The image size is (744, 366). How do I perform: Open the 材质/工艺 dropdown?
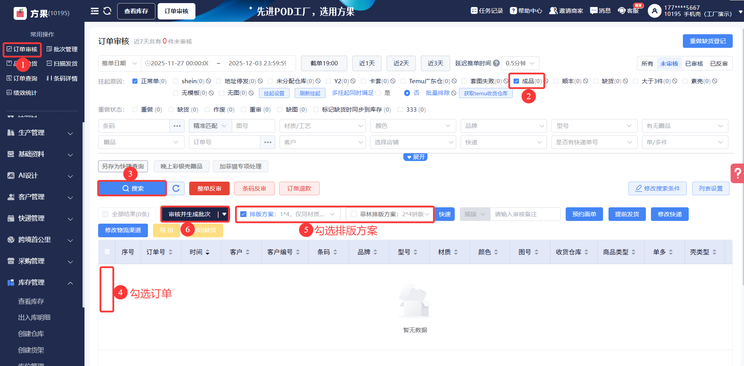pos(323,126)
